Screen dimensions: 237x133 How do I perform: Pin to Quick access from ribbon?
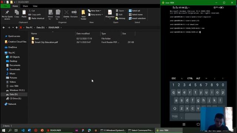point(7,15)
